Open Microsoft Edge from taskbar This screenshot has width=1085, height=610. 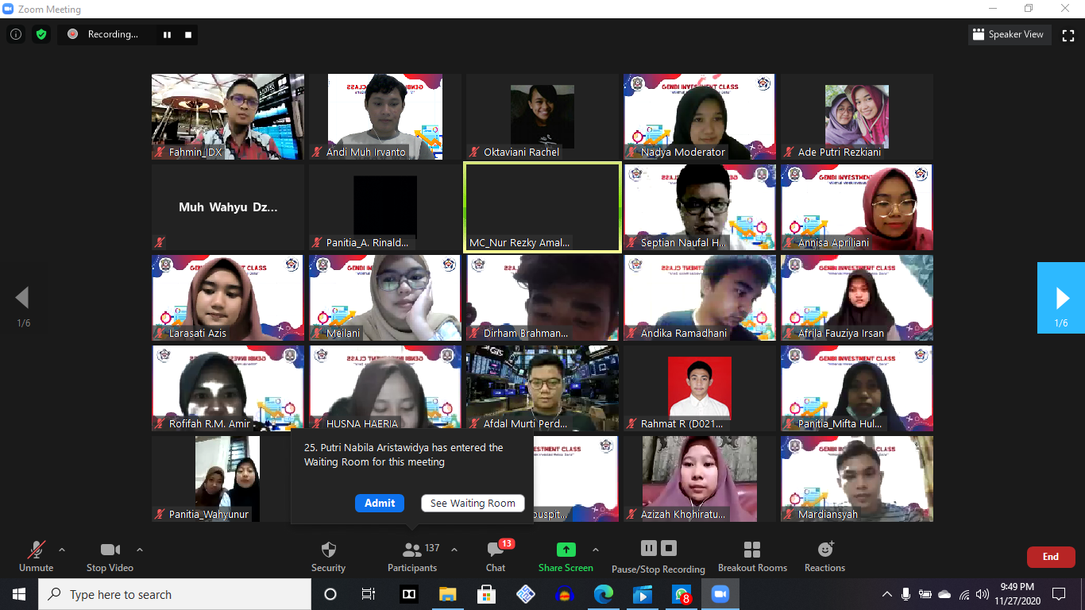click(x=604, y=594)
